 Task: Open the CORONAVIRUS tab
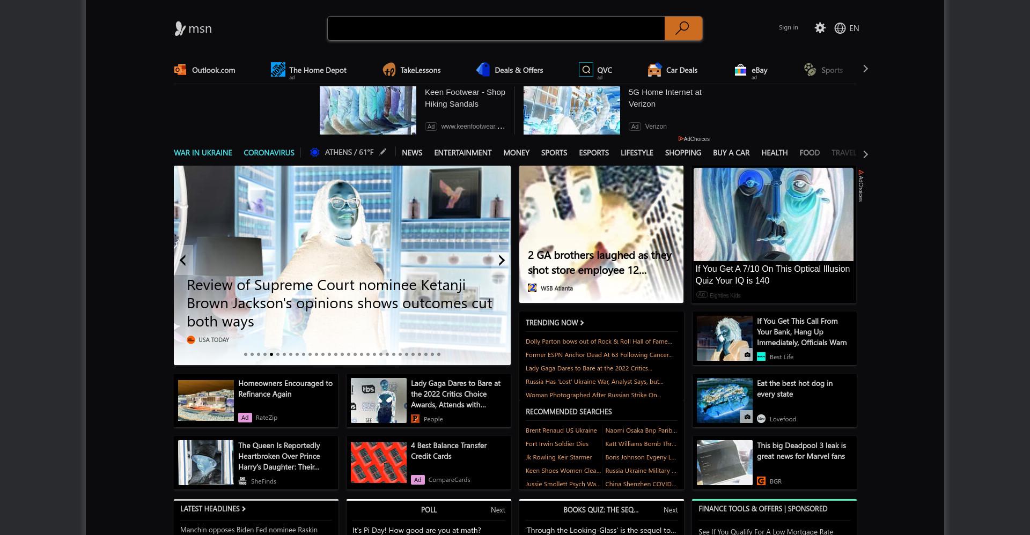click(269, 153)
